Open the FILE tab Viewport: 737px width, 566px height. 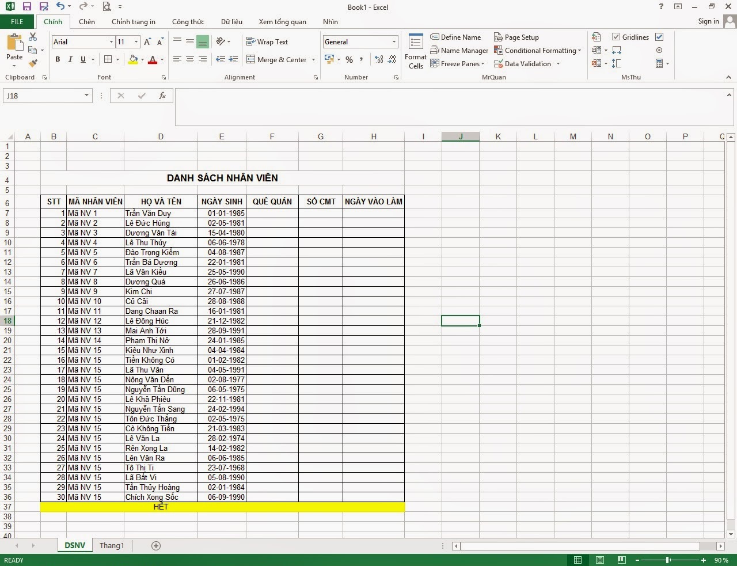(17, 21)
